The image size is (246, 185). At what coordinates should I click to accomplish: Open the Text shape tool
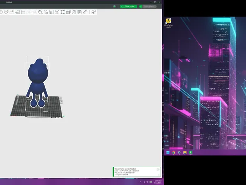coord(46,12)
